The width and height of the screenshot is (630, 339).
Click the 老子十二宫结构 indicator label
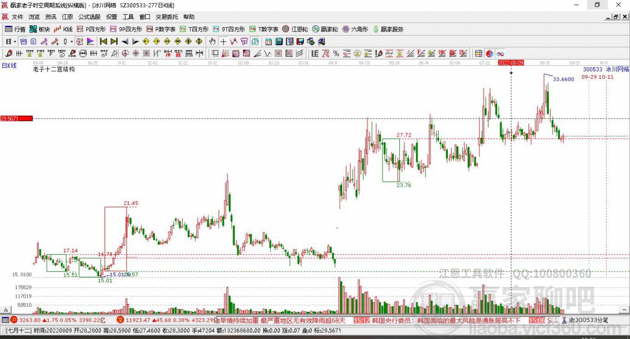(x=54, y=69)
